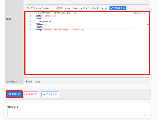The height and width of the screenshot is (120, 158).
Task: Open the フォントサイズ 14 dropdown
Action: [x=103, y=8]
